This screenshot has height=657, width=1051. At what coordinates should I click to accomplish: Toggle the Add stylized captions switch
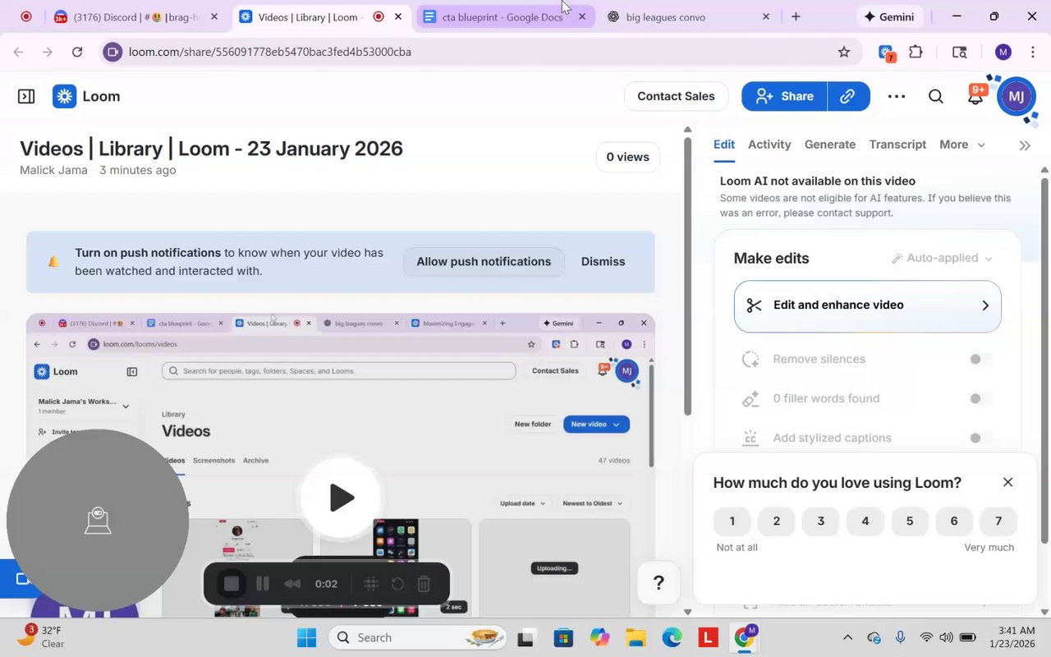(981, 438)
